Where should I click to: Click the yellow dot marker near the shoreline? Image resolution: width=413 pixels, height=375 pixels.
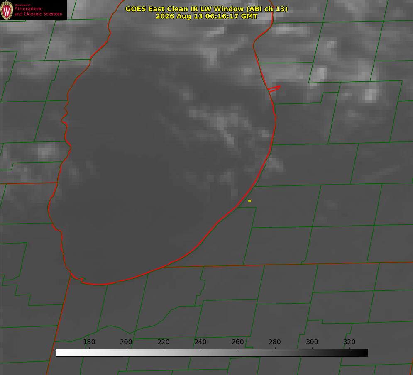pos(249,201)
